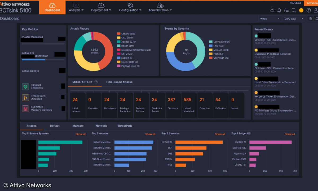Click the Exfiltration tile

coord(221,105)
